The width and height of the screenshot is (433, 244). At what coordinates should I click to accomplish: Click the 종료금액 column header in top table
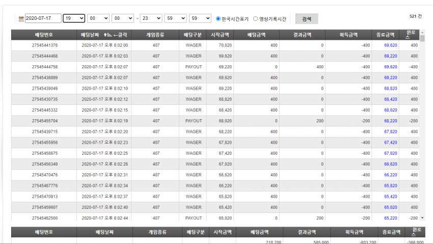pos(386,35)
